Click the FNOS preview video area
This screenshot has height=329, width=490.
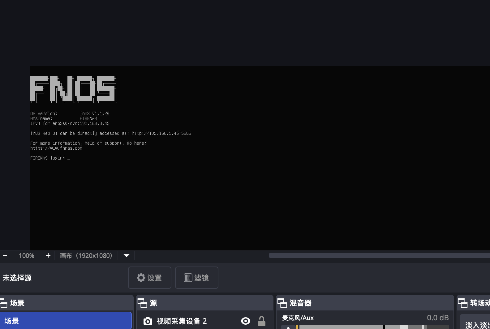tap(260, 158)
